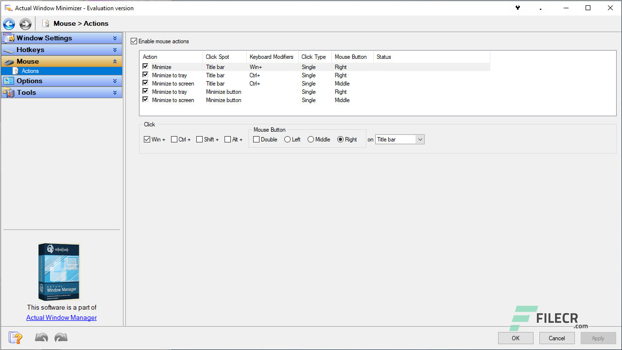This screenshot has width=622, height=350.
Task: Collapse the Mouse section chevron
Action: [115, 62]
